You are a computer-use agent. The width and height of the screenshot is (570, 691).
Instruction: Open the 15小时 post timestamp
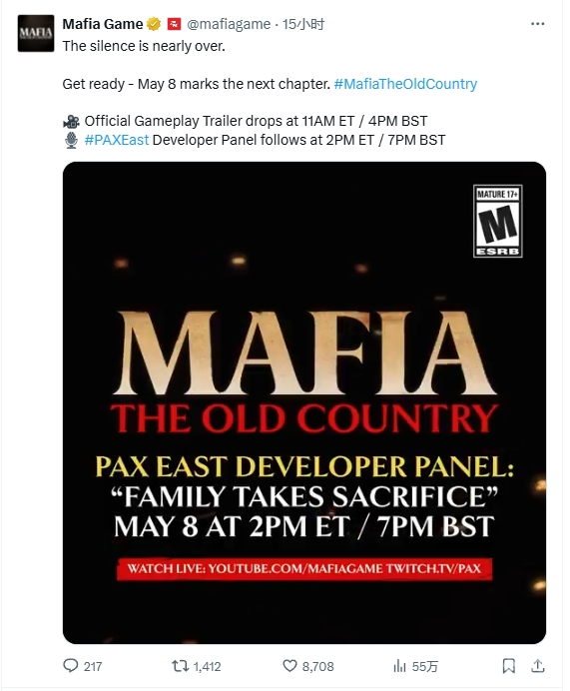[x=303, y=24]
